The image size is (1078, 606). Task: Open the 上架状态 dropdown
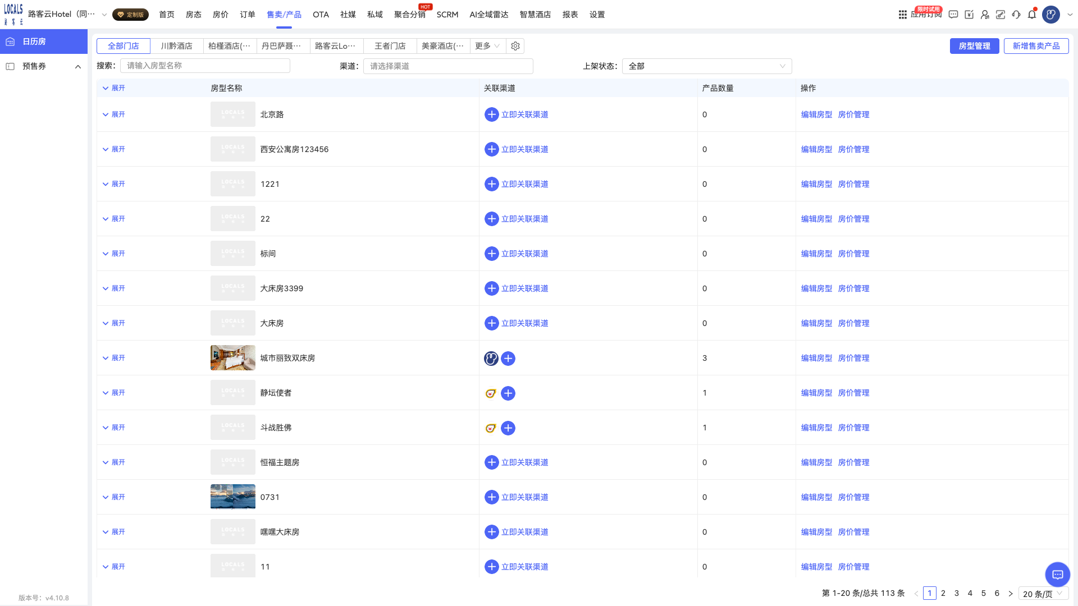[707, 66]
